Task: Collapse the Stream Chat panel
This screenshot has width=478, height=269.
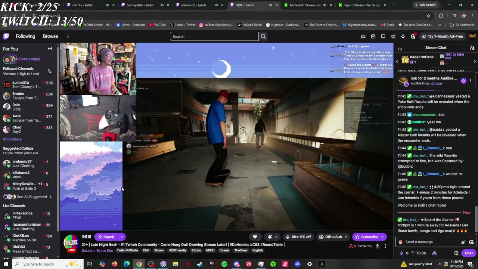Action: click(400, 49)
